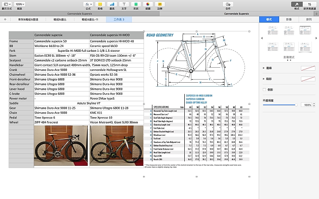Click cell 'Opraxis works 52-36'

click(x=117, y=75)
